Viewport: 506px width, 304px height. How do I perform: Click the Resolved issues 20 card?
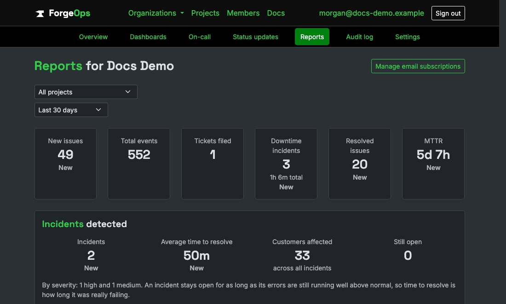click(360, 164)
